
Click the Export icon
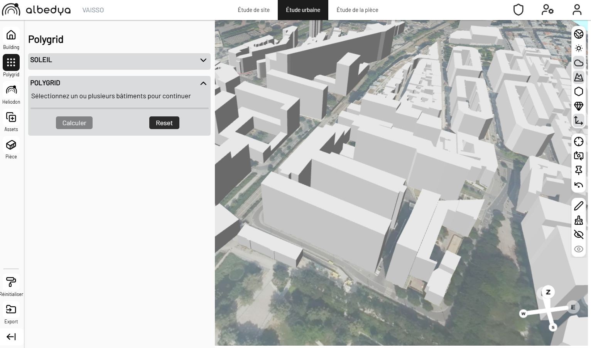[11, 309]
